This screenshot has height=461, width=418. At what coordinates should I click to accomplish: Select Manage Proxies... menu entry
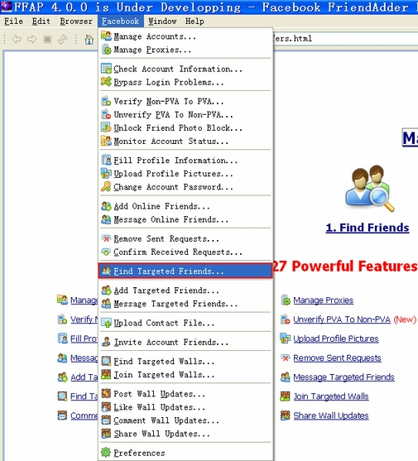[x=185, y=50]
